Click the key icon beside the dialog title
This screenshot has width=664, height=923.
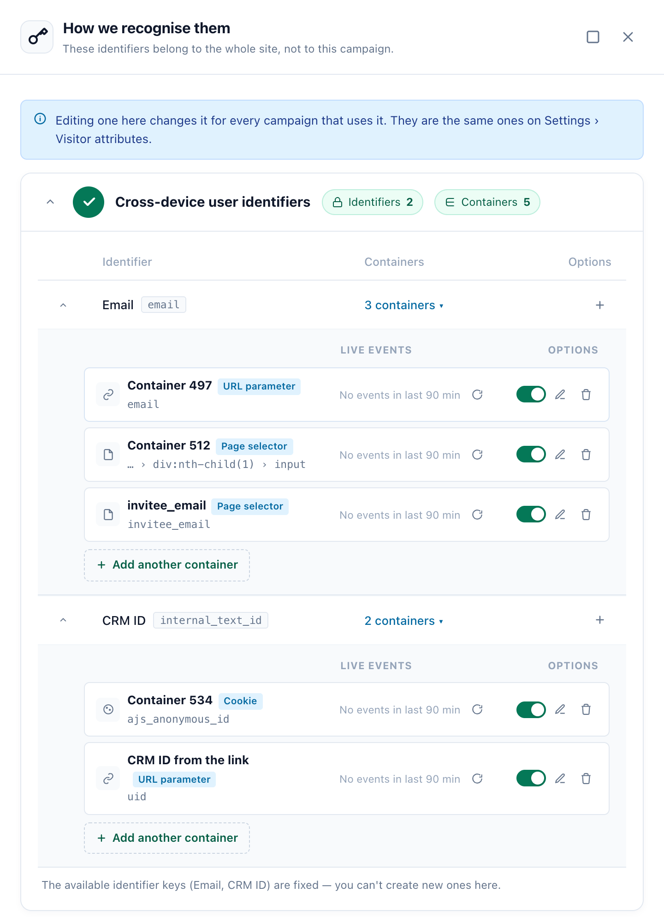click(37, 37)
